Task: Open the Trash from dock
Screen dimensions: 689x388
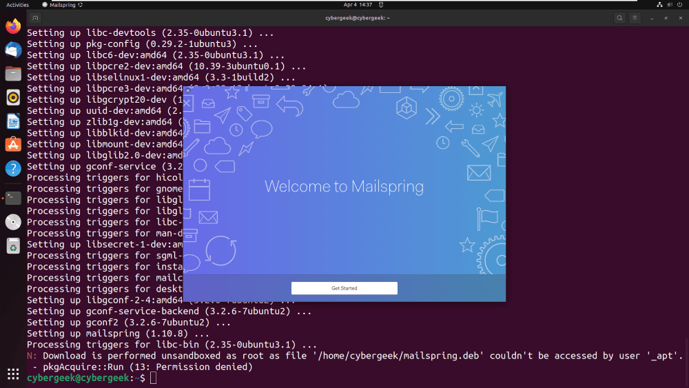Action: click(13, 246)
